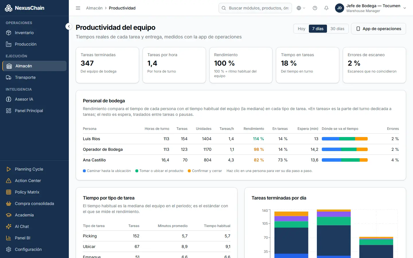Expand the user account menu chevron
This screenshot has height=258, width=413.
coord(405,8)
